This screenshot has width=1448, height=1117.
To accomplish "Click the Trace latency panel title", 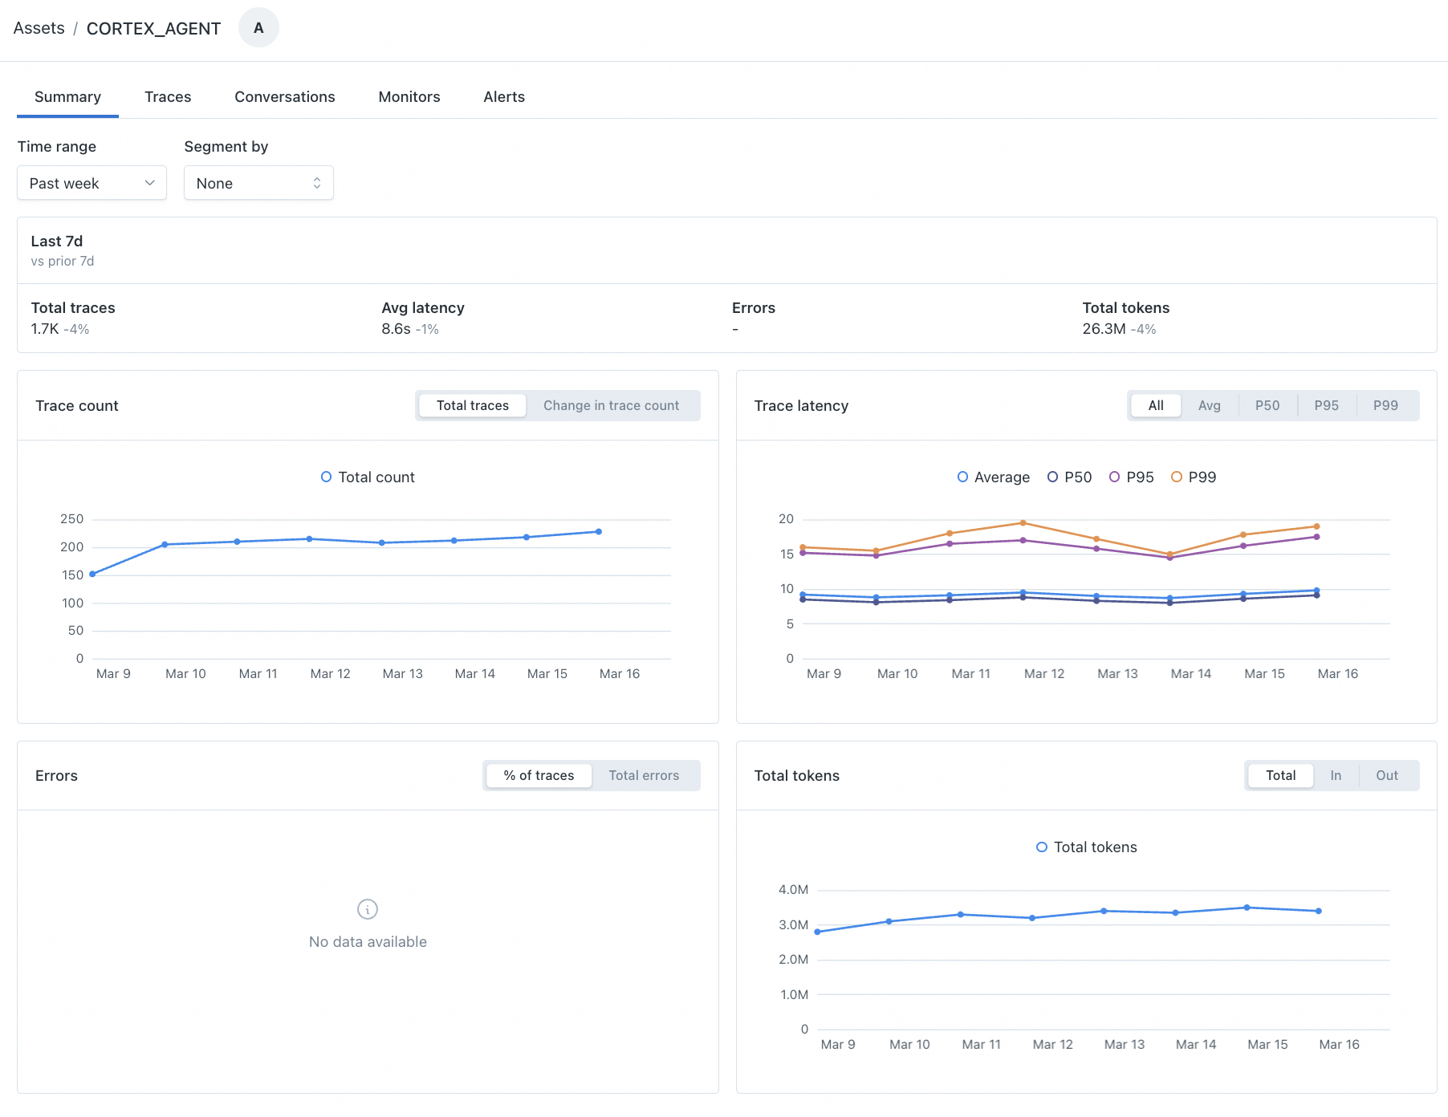I will click(801, 406).
